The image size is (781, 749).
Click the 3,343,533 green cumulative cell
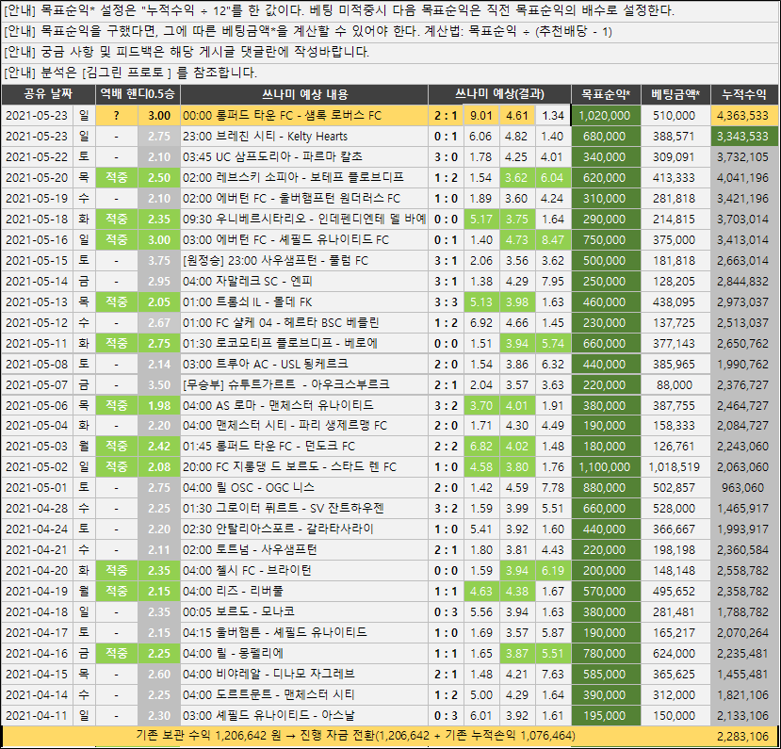click(744, 137)
